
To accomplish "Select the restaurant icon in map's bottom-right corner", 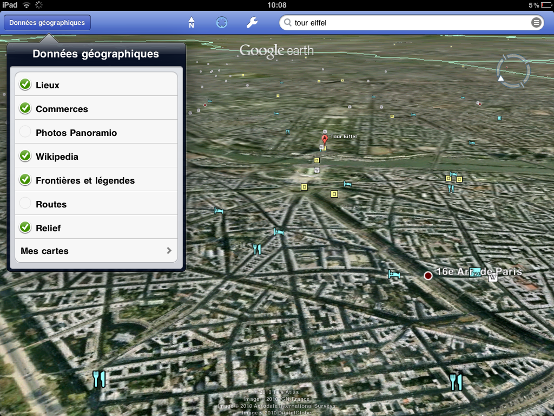I will click(x=456, y=382).
